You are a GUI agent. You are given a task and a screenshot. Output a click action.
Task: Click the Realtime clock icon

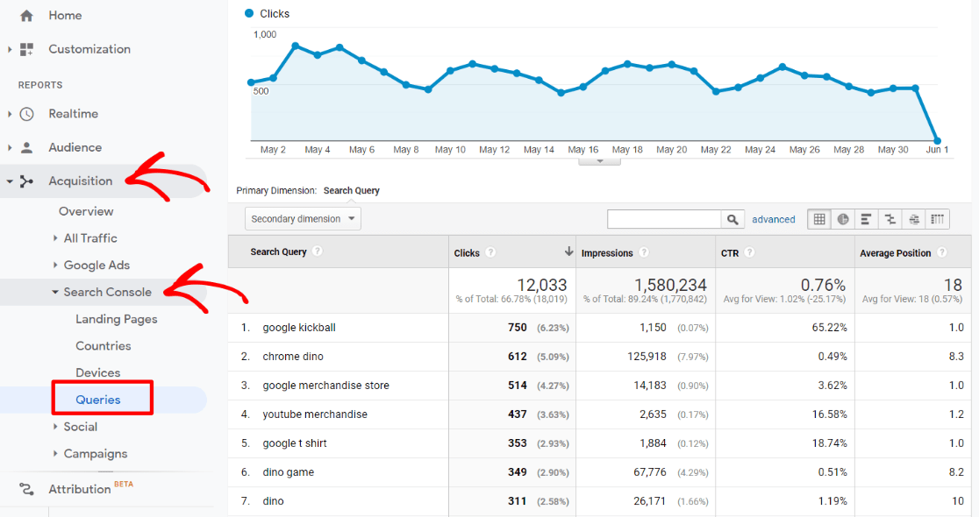click(x=26, y=114)
